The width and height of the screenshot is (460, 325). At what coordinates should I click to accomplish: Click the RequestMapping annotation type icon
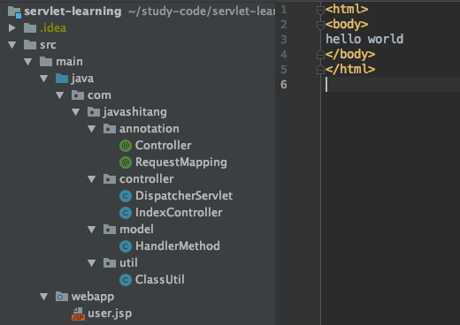coord(126,162)
